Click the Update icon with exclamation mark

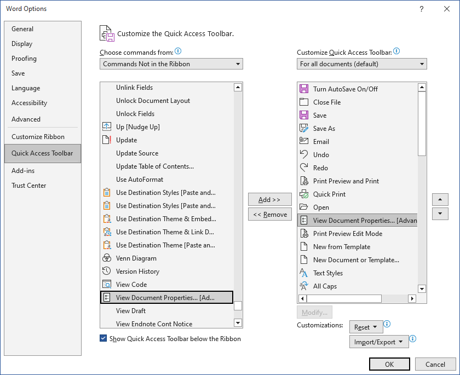click(x=107, y=140)
